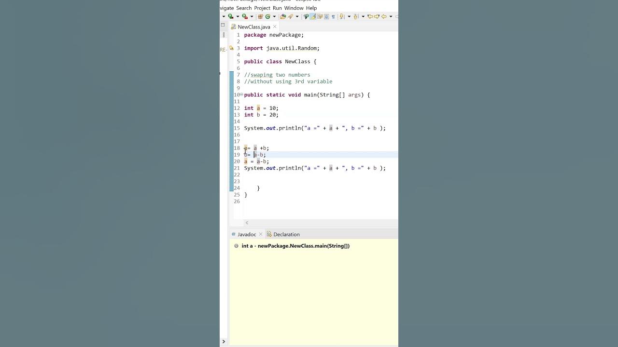Click the Open Type folder icon
This screenshot has height=347, width=618.
[x=283, y=16]
